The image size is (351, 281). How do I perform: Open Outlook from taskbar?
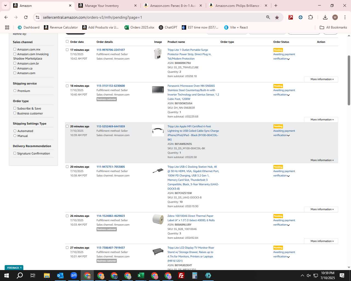coord(60,276)
